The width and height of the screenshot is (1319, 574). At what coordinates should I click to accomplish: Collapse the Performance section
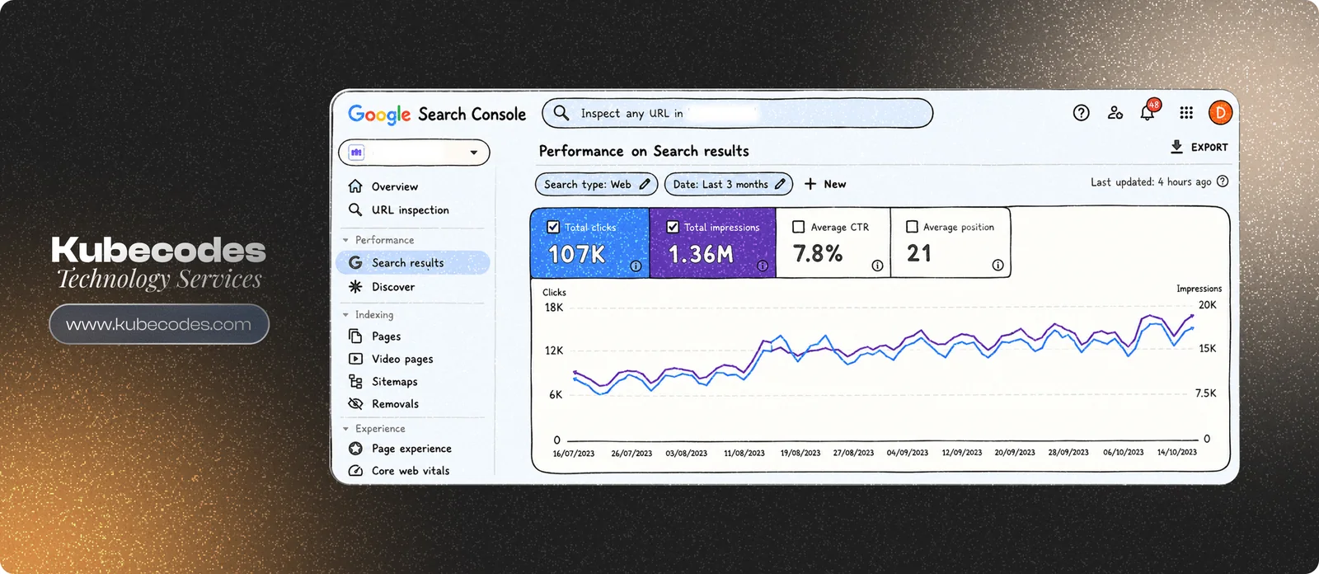pyautogui.click(x=345, y=240)
